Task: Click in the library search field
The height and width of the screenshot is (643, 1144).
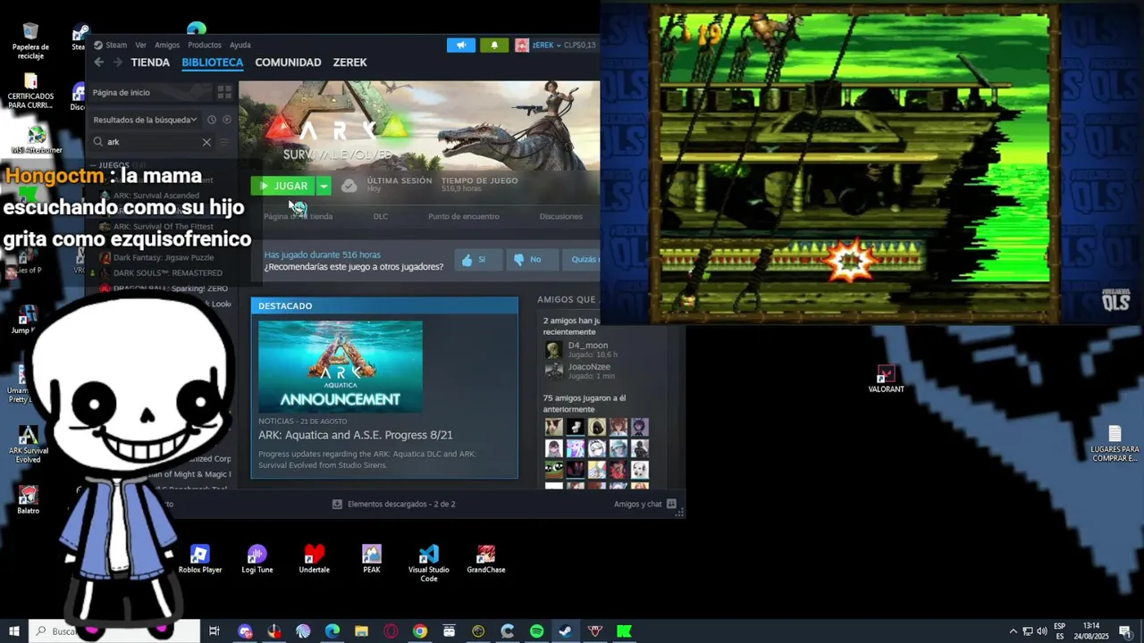Action: [x=152, y=142]
